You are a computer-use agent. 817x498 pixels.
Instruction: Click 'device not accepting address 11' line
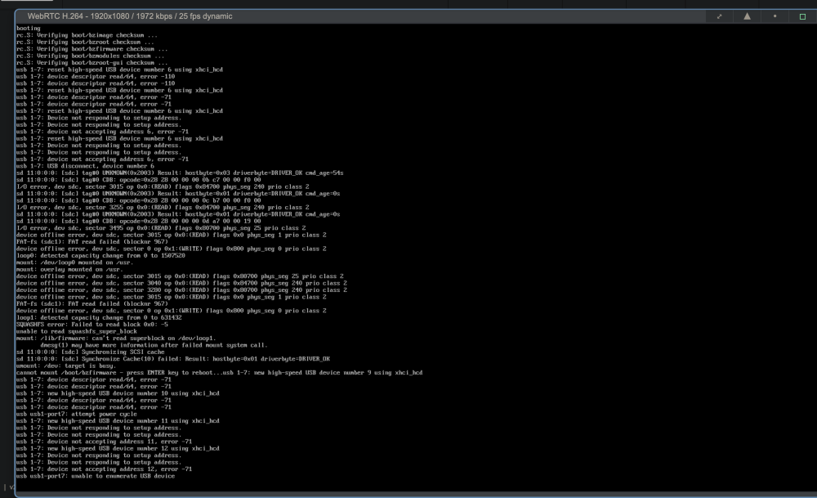(104, 441)
